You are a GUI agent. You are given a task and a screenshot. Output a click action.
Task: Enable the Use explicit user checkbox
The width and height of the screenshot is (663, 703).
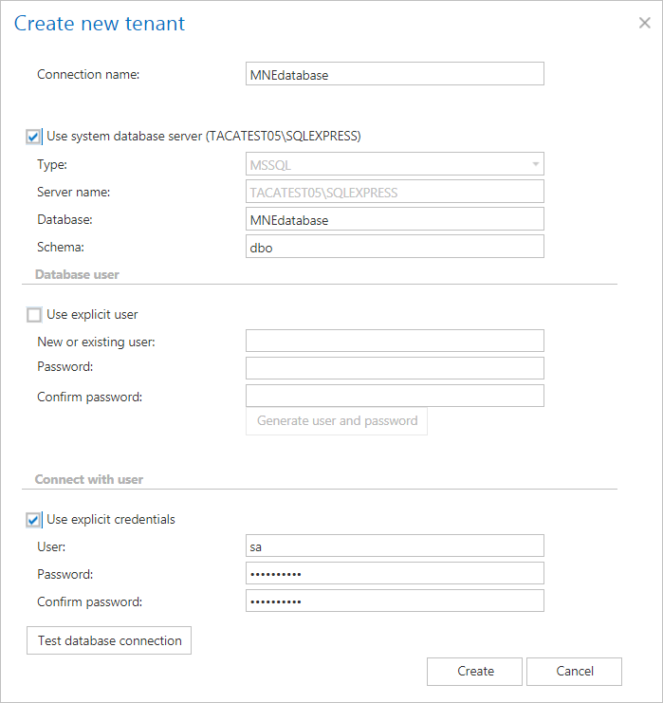pos(34,314)
